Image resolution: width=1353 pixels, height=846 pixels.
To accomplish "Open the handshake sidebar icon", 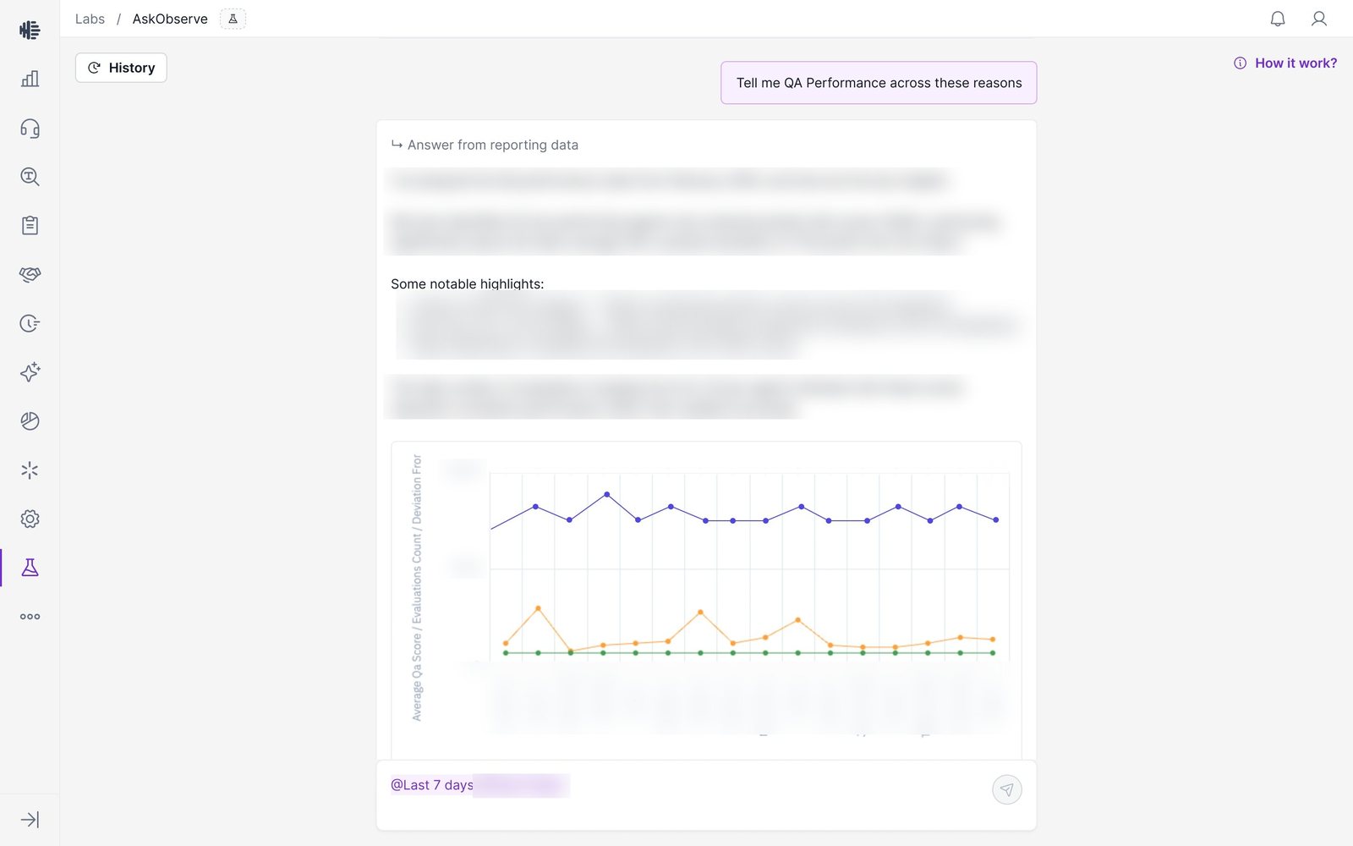I will (30, 274).
